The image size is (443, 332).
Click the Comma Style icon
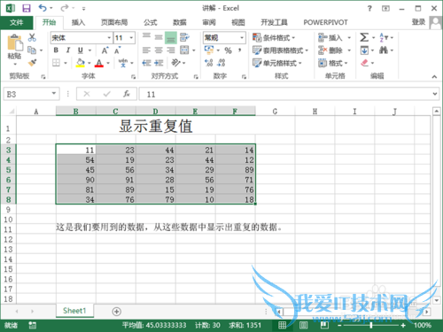(x=240, y=50)
